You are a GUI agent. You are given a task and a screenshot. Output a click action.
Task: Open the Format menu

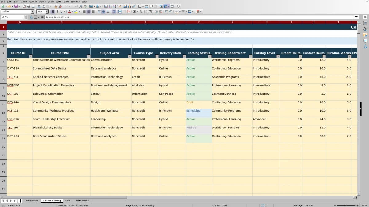(33, 2)
